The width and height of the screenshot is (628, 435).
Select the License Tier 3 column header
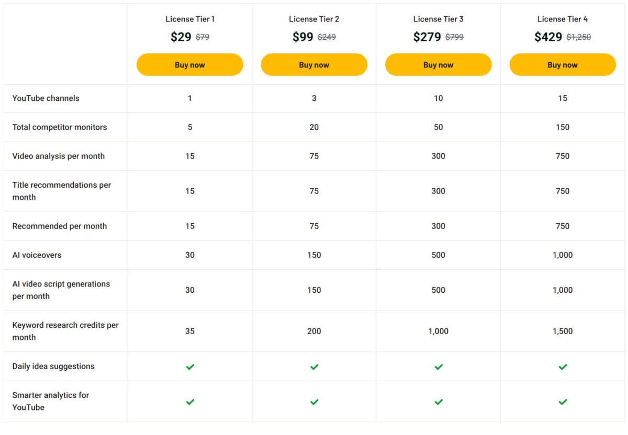tap(438, 19)
